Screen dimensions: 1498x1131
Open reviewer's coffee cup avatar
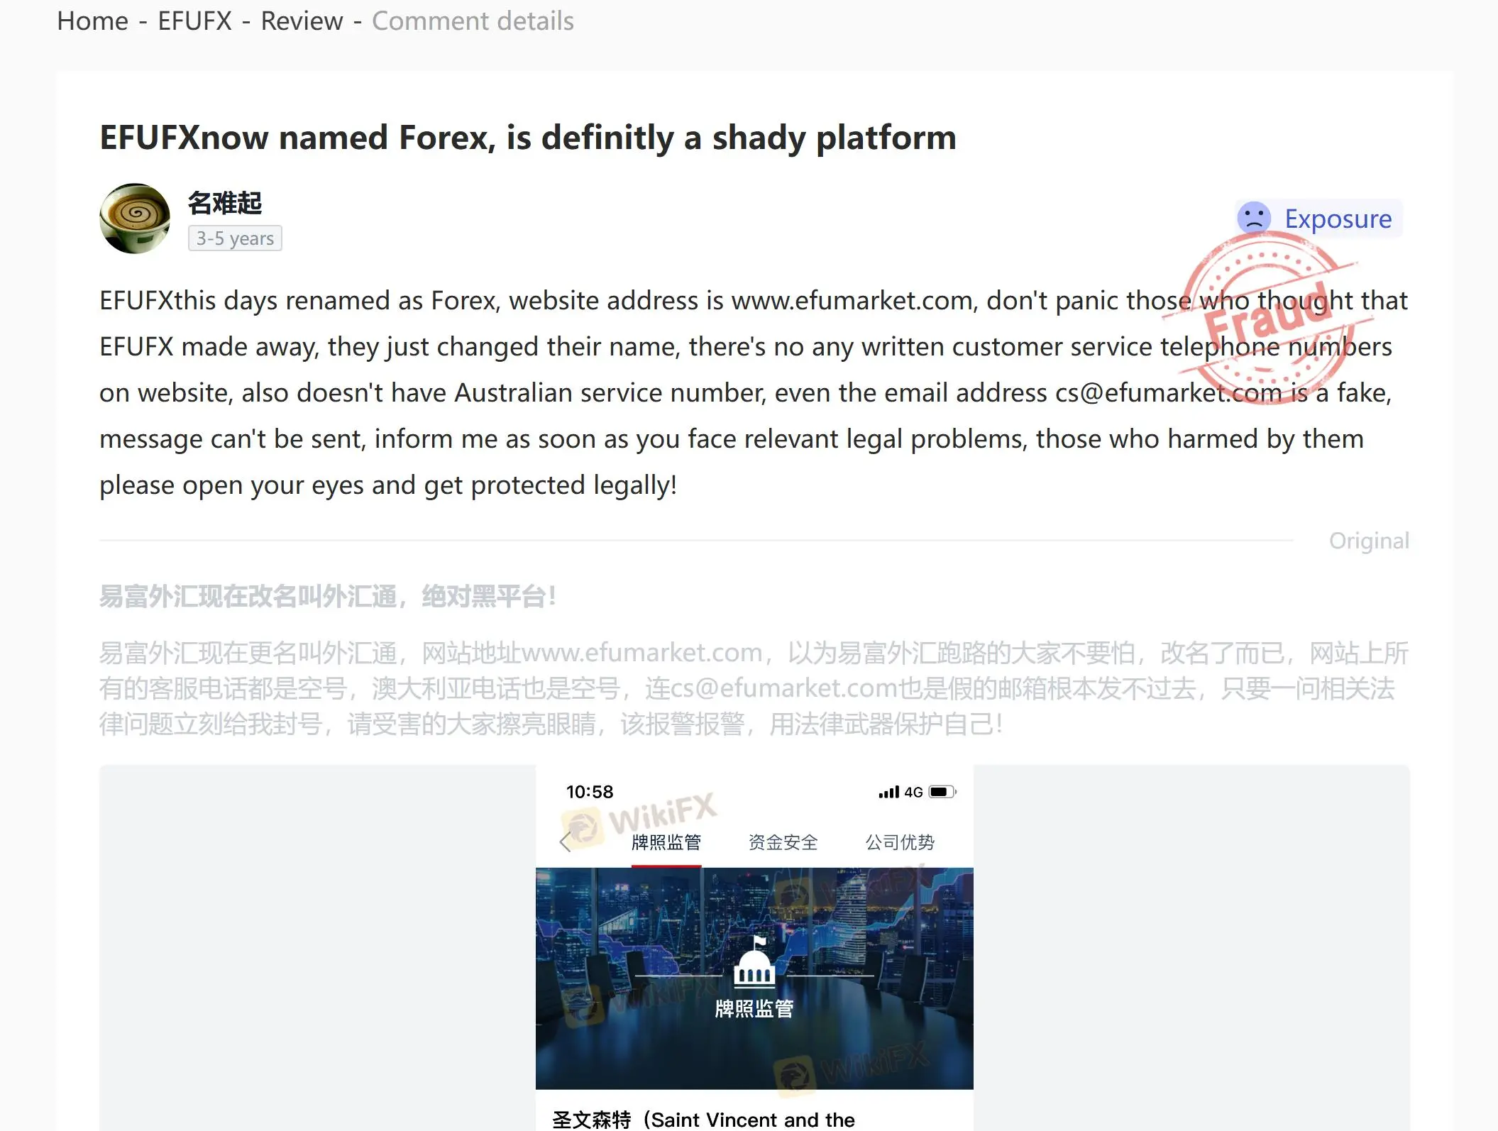coord(135,219)
